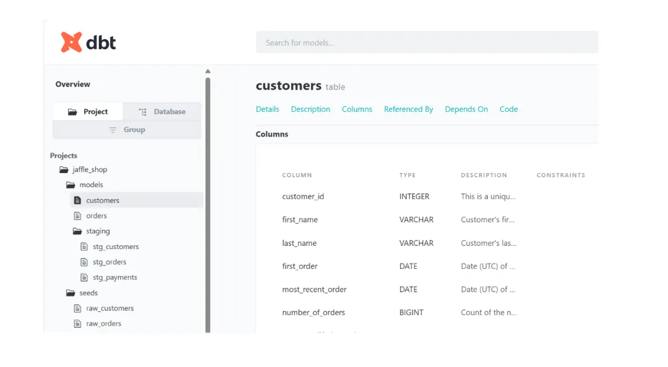The height and width of the screenshot is (367, 668).
Task: Click the customers model file icon
Action: point(77,200)
